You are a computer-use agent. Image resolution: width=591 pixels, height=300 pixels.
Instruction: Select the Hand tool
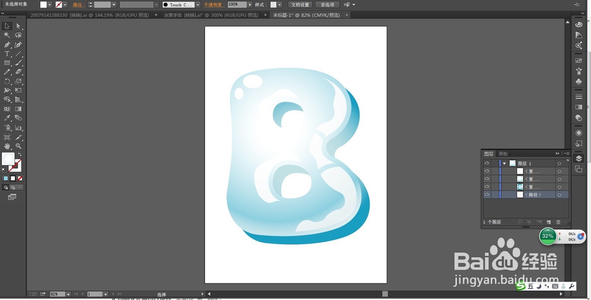7,146
